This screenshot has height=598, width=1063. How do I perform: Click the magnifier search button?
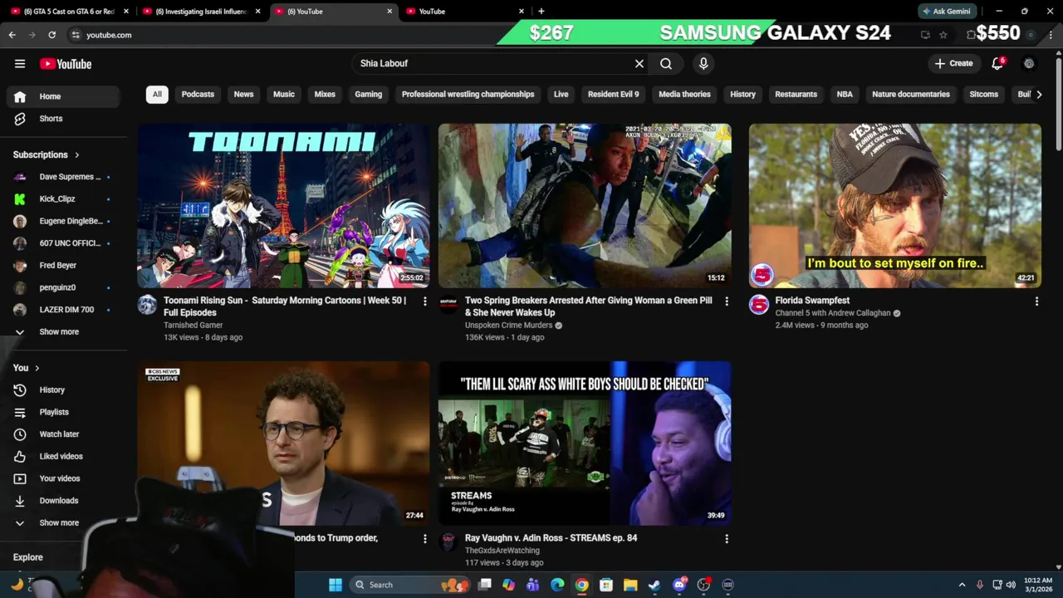[x=666, y=63]
